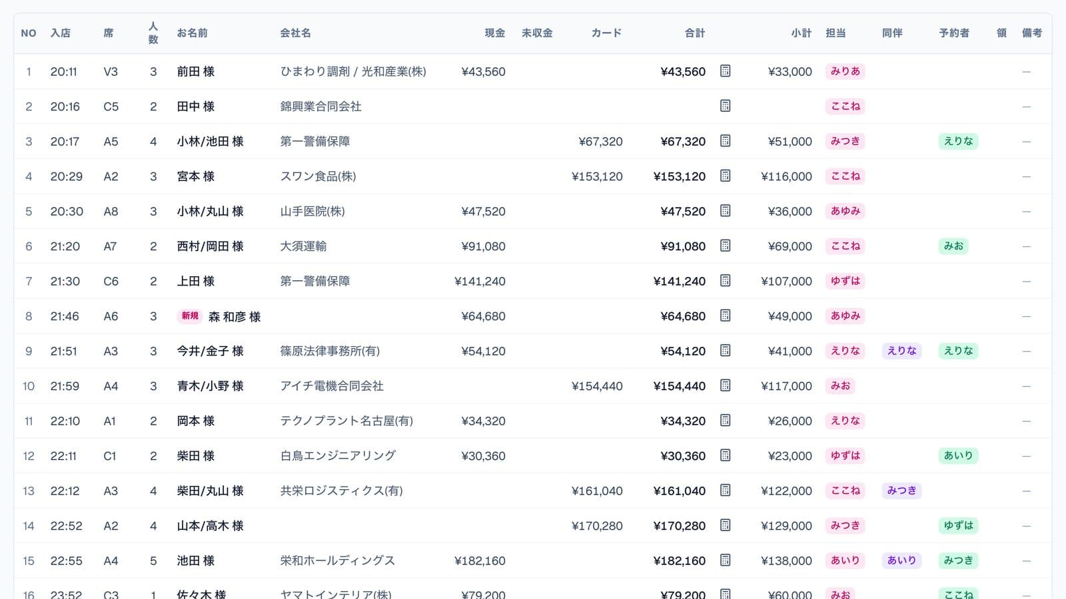The width and height of the screenshot is (1066, 599).
Task: Click the calculator icon for 白鳥エンジニアリング row
Action: 726,455
